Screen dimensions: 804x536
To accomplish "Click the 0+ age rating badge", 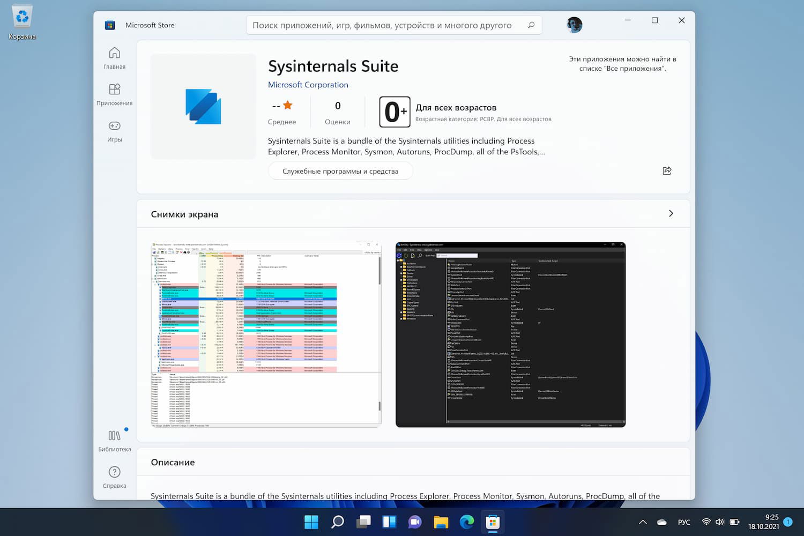I will click(x=394, y=112).
